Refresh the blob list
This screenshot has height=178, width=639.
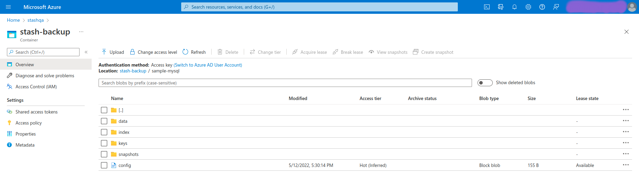194,52
